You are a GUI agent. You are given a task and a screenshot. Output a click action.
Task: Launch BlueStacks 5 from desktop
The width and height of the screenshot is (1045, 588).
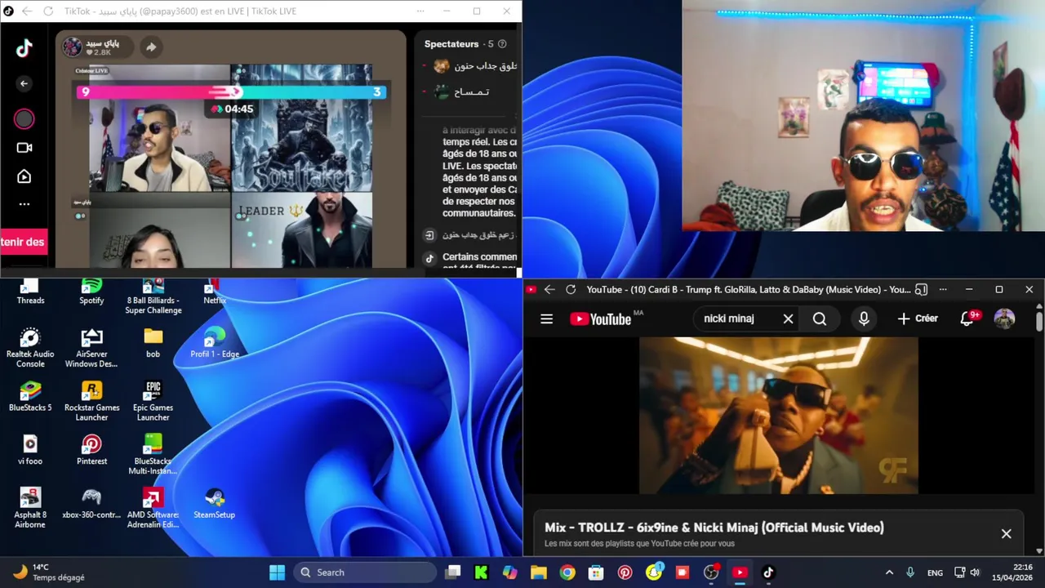(x=30, y=396)
